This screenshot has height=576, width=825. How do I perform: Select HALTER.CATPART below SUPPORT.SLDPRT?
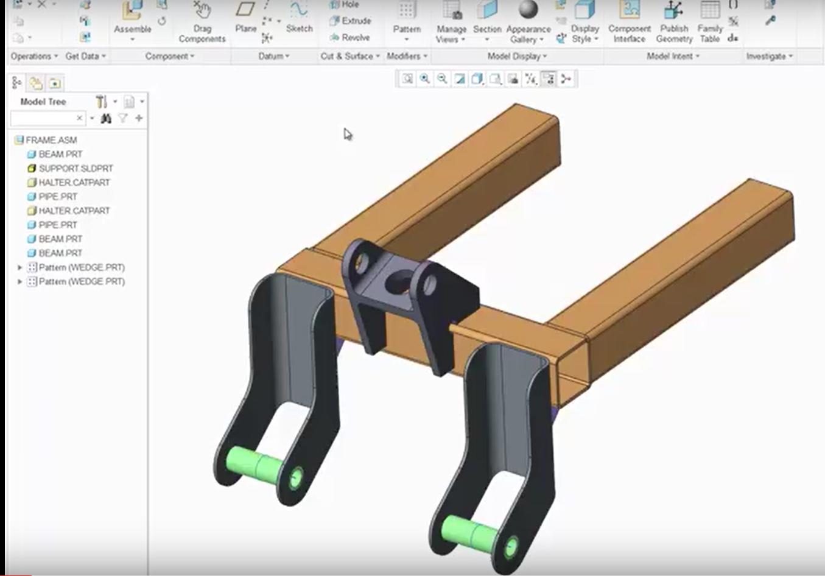click(x=69, y=182)
